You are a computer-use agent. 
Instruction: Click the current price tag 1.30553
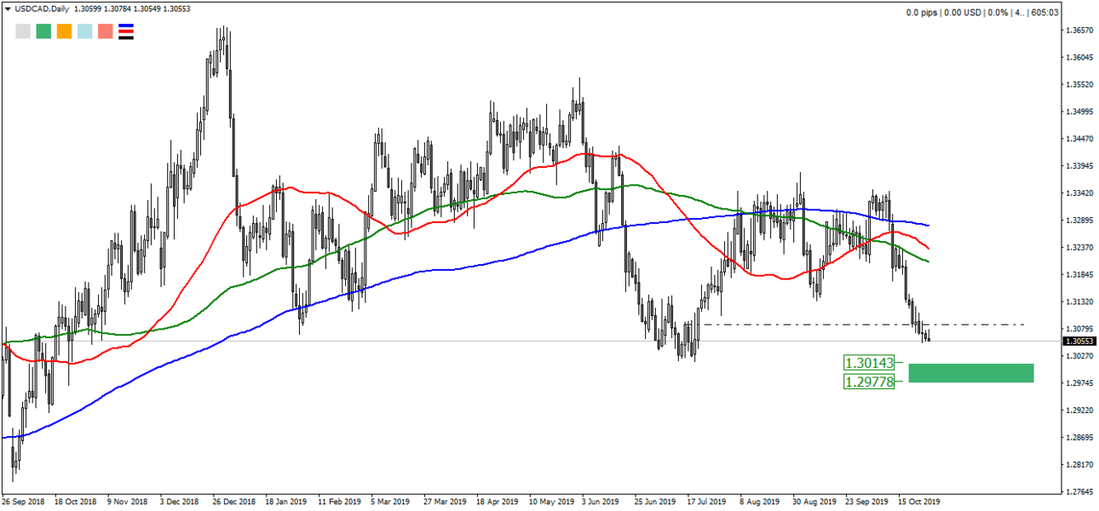tap(1079, 341)
